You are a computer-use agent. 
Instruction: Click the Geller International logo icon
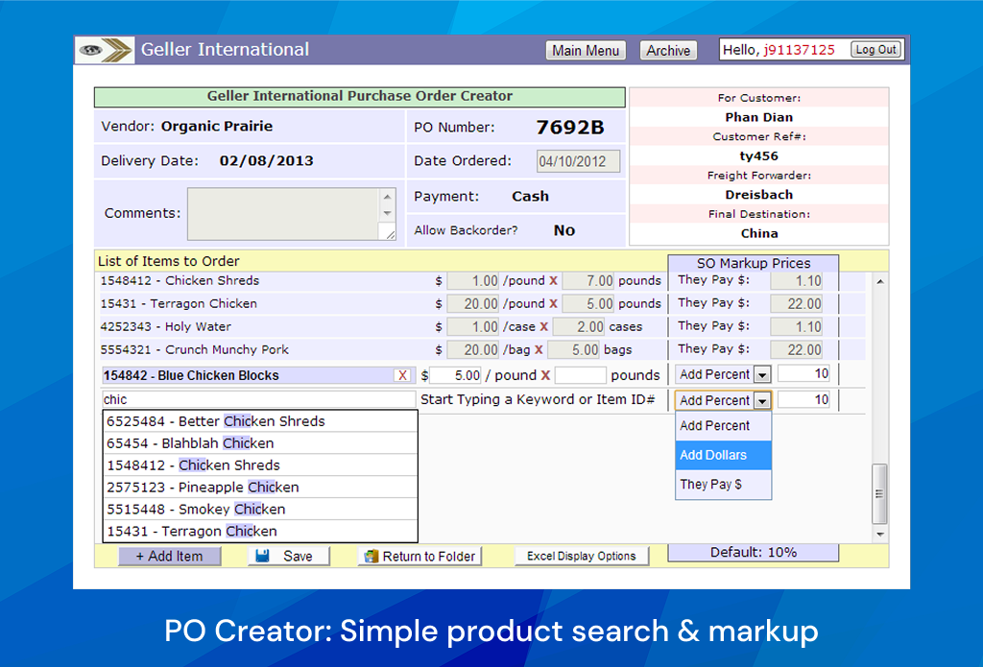coord(104,50)
